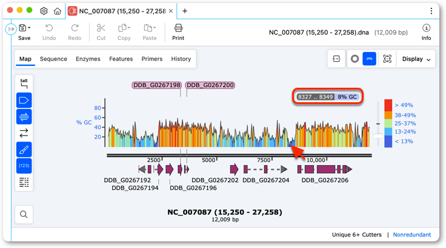Viewport: 446px width, 248px height.
Task: Open the Display dropdown menu
Action: 416,59
